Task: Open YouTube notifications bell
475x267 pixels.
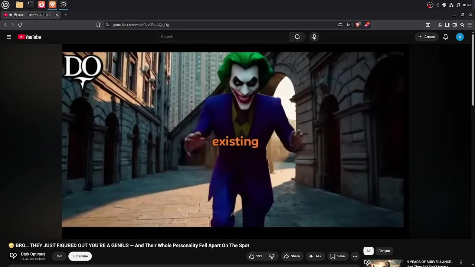Action: 446,37
